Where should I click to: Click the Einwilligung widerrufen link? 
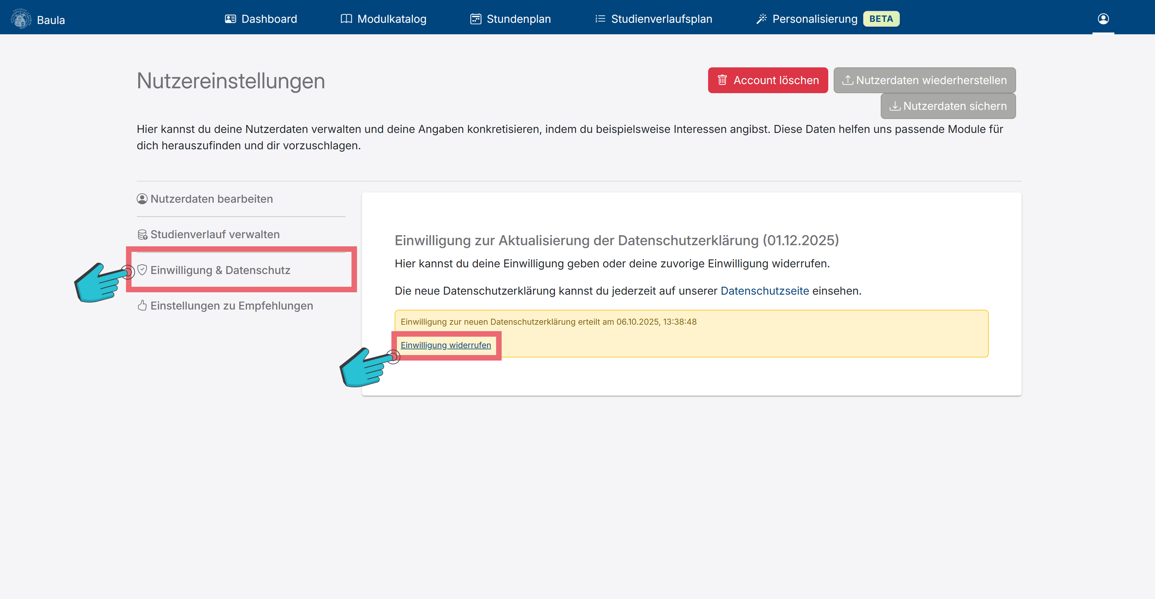click(x=446, y=345)
